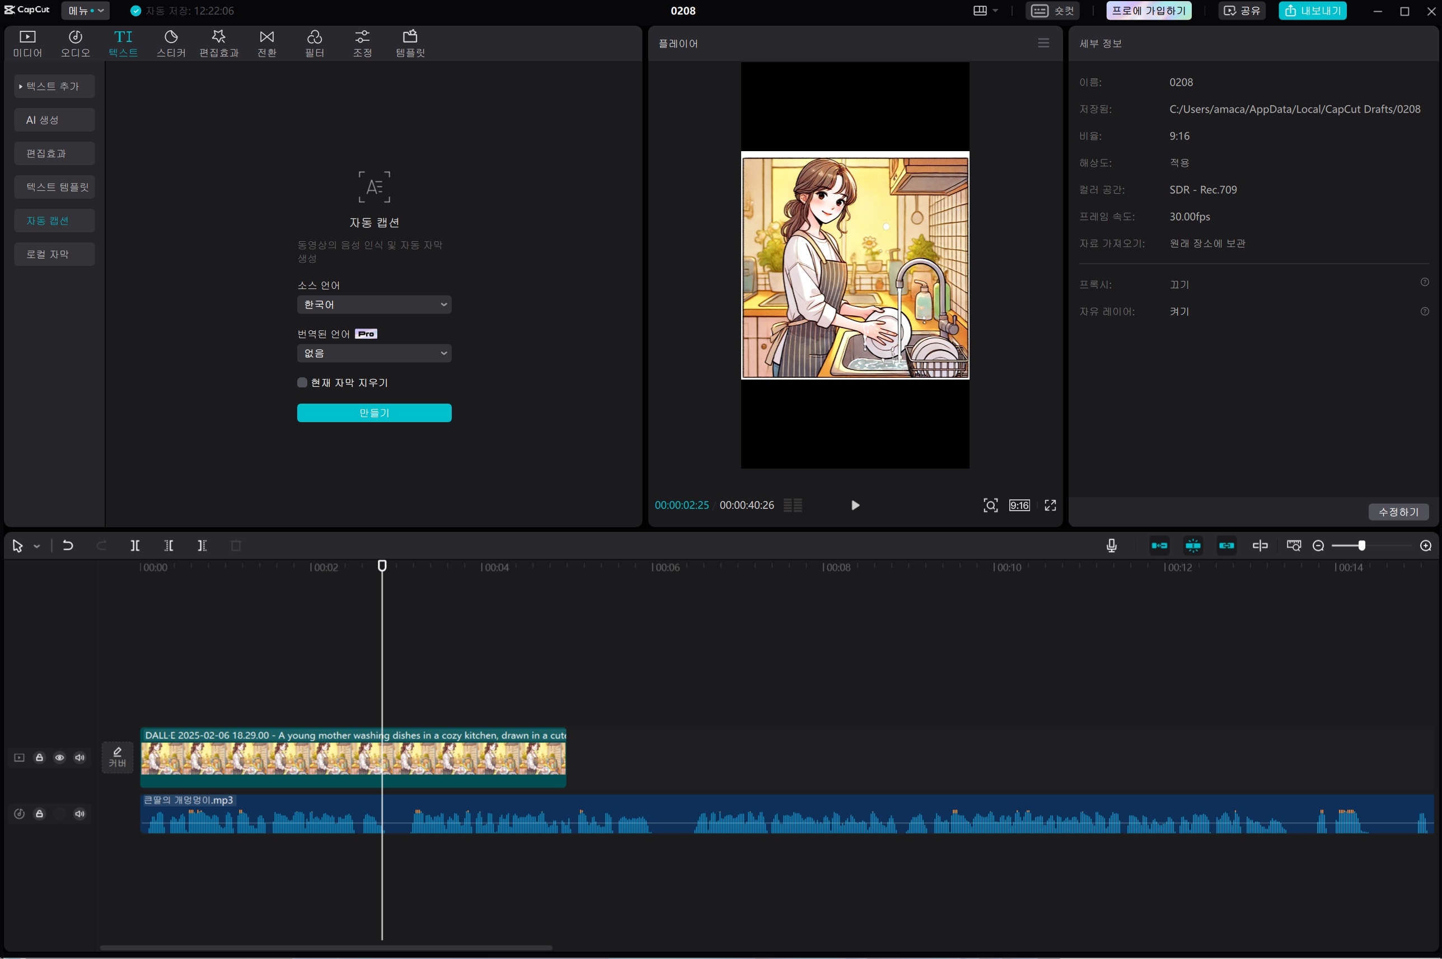Click 프로에 가입하기 join Pro button
The image size is (1442, 959).
click(1149, 11)
